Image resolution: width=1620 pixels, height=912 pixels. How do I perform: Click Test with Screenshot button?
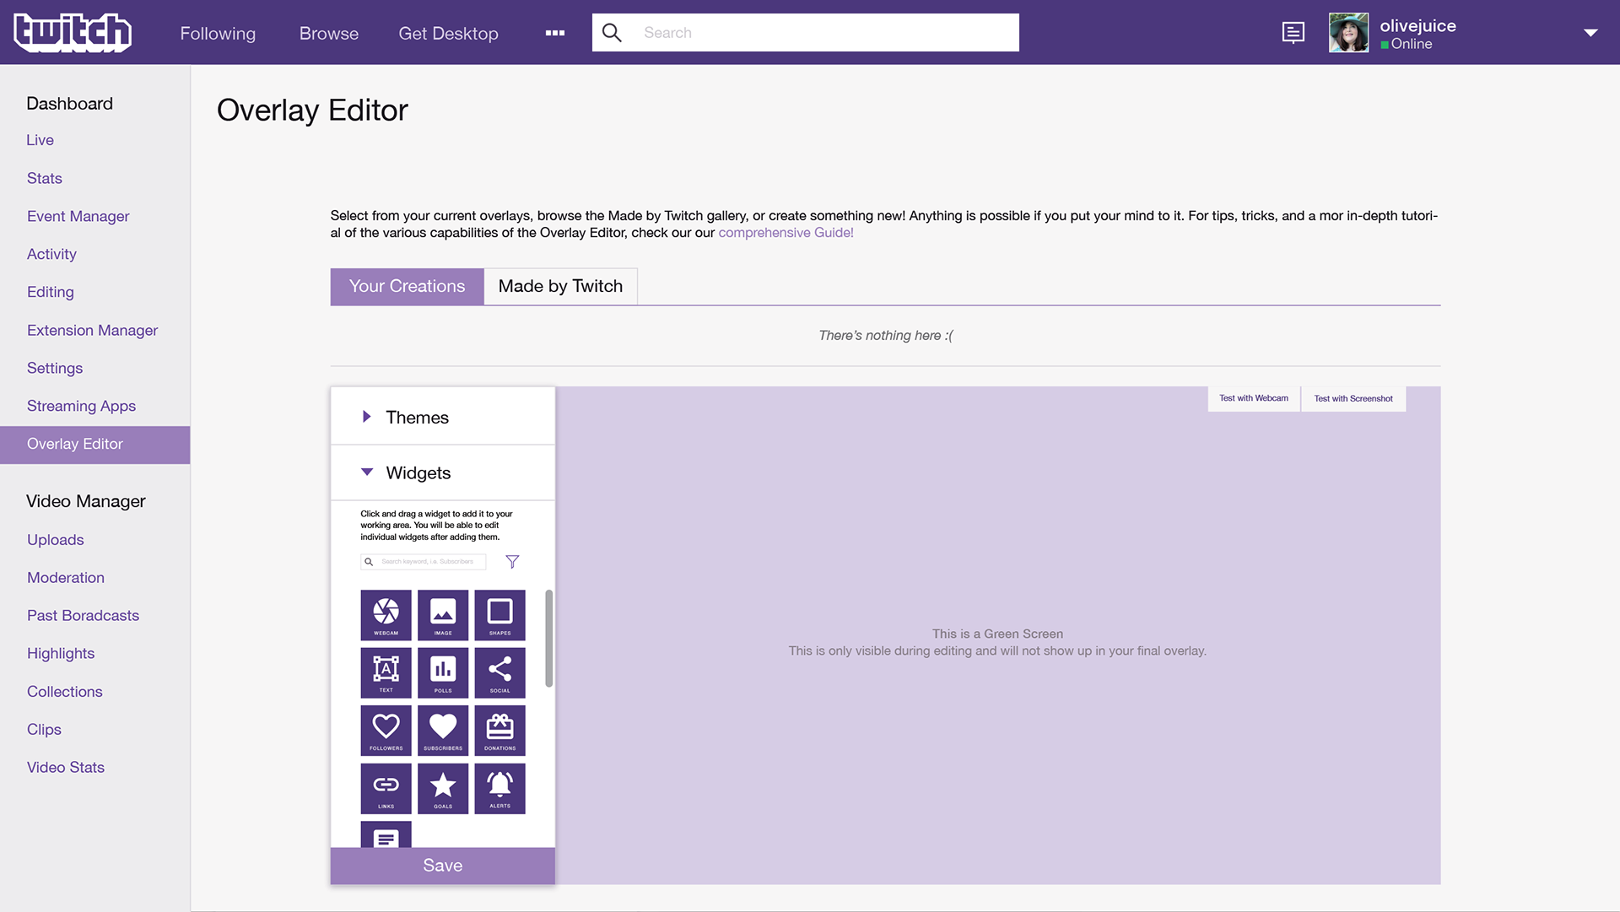pos(1353,398)
